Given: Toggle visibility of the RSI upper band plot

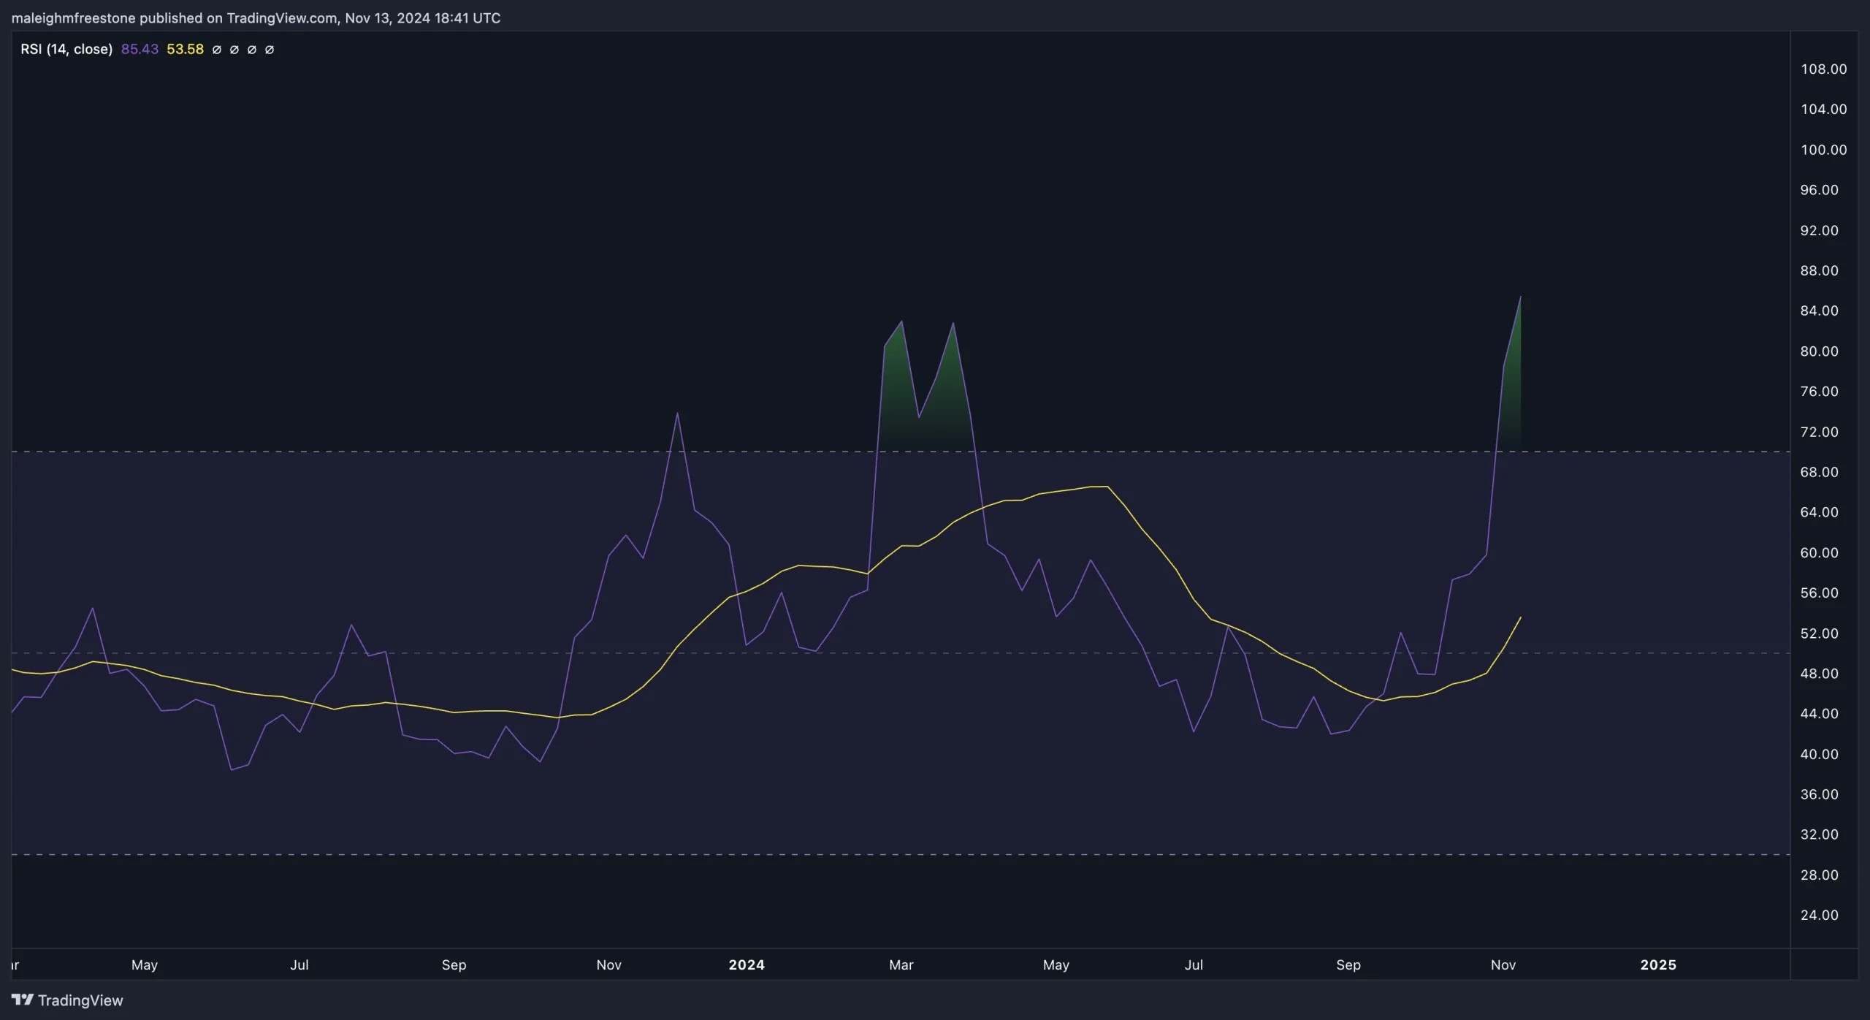Looking at the screenshot, I should point(218,49).
